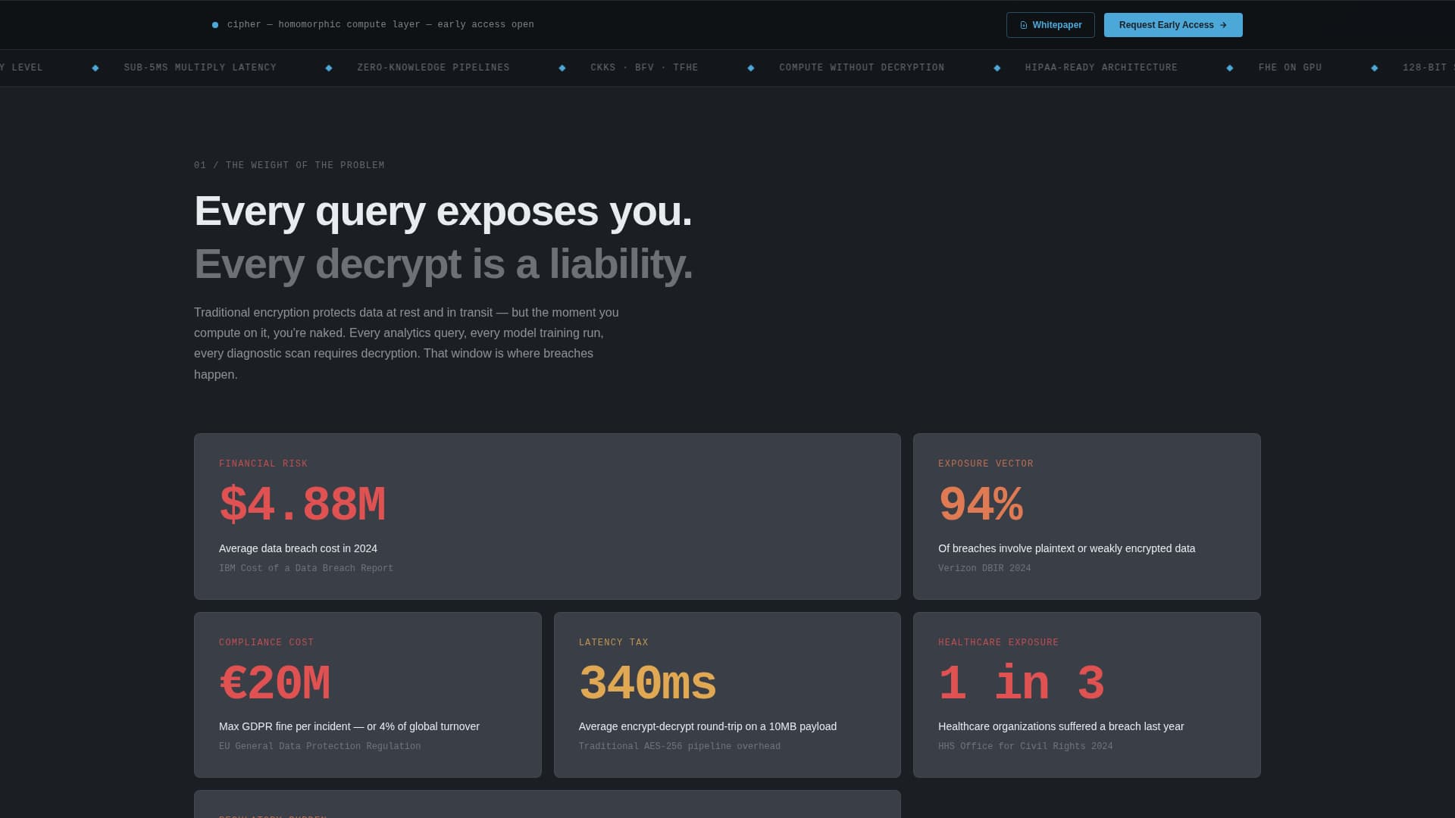Click document icon in Whitepaper button
The width and height of the screenshot is (1455, 818).
[1024, 25]
